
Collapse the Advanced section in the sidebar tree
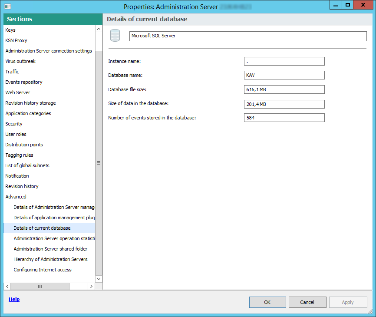[x=16, y=196]
